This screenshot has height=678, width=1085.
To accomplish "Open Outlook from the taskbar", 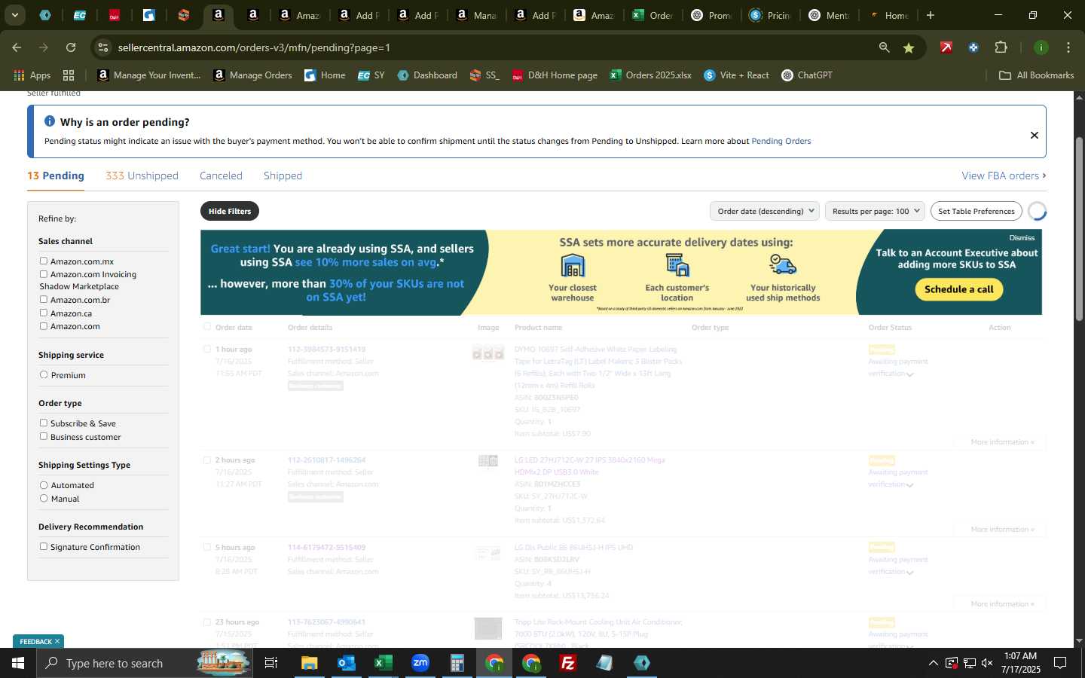I will tap(346, 663).
